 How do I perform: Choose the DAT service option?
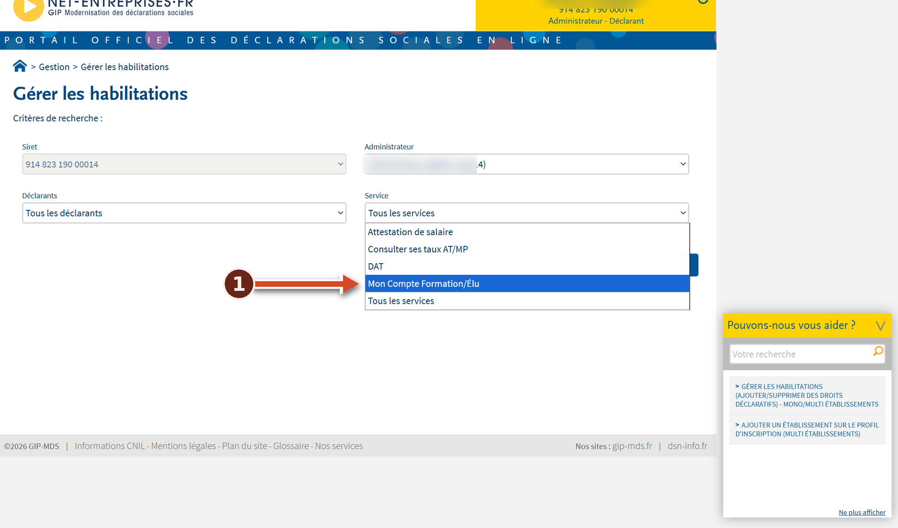coord(527,267)
